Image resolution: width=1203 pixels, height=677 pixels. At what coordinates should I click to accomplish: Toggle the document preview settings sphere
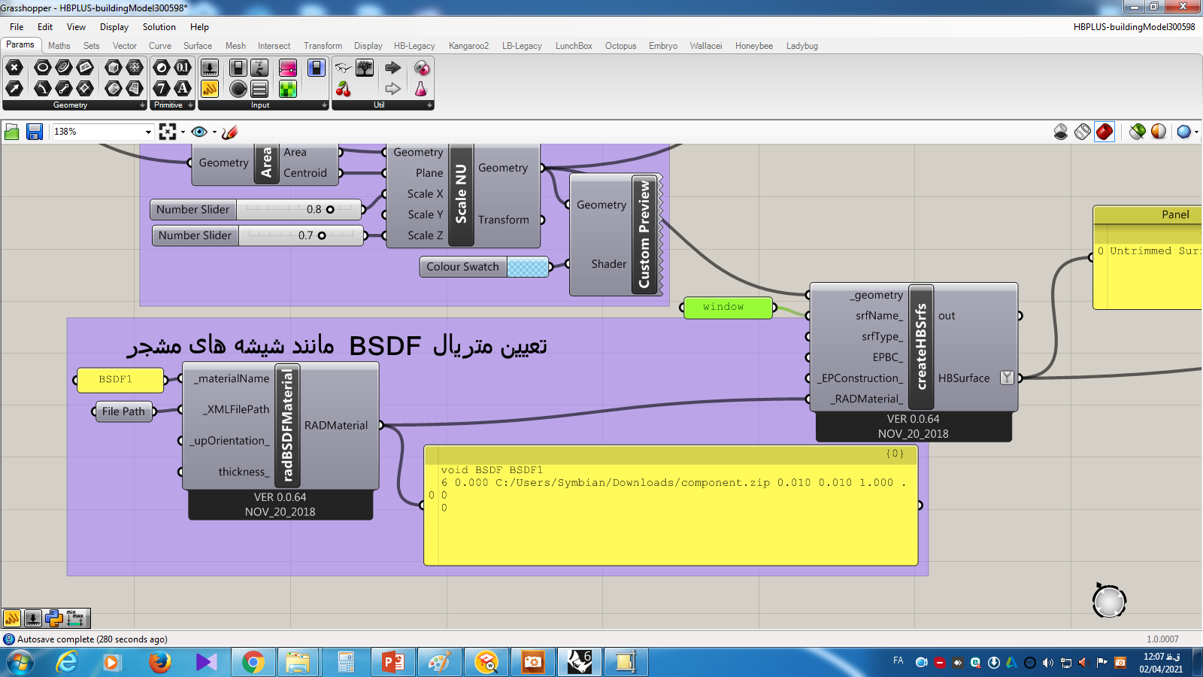click(x=1159, y=132)
